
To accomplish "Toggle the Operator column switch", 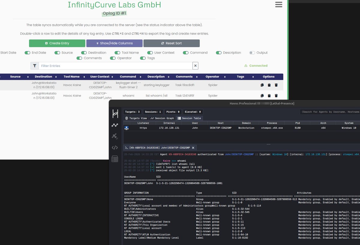I will 113,58.
